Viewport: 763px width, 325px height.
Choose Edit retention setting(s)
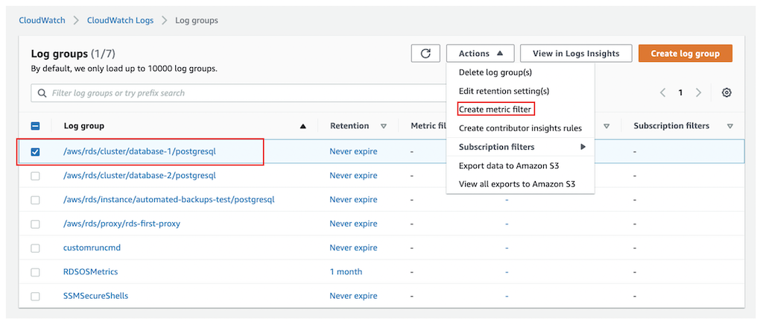[504, 91]
